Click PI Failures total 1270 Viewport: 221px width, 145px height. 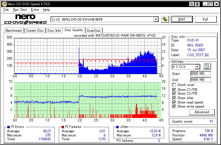tap(102, 139)
